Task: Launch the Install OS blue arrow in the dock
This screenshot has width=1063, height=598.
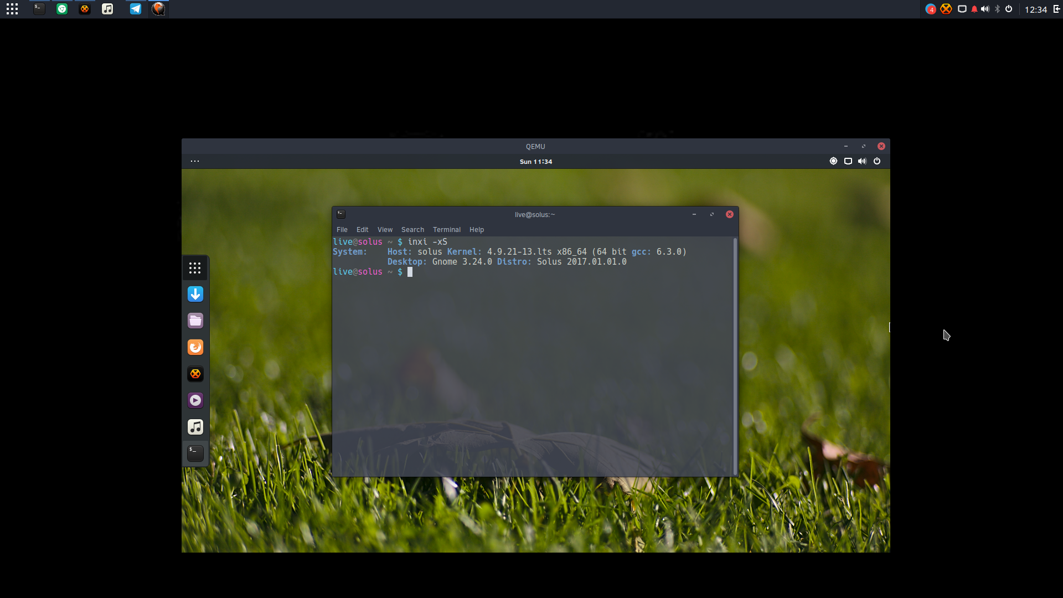Action: pos(195,294)
